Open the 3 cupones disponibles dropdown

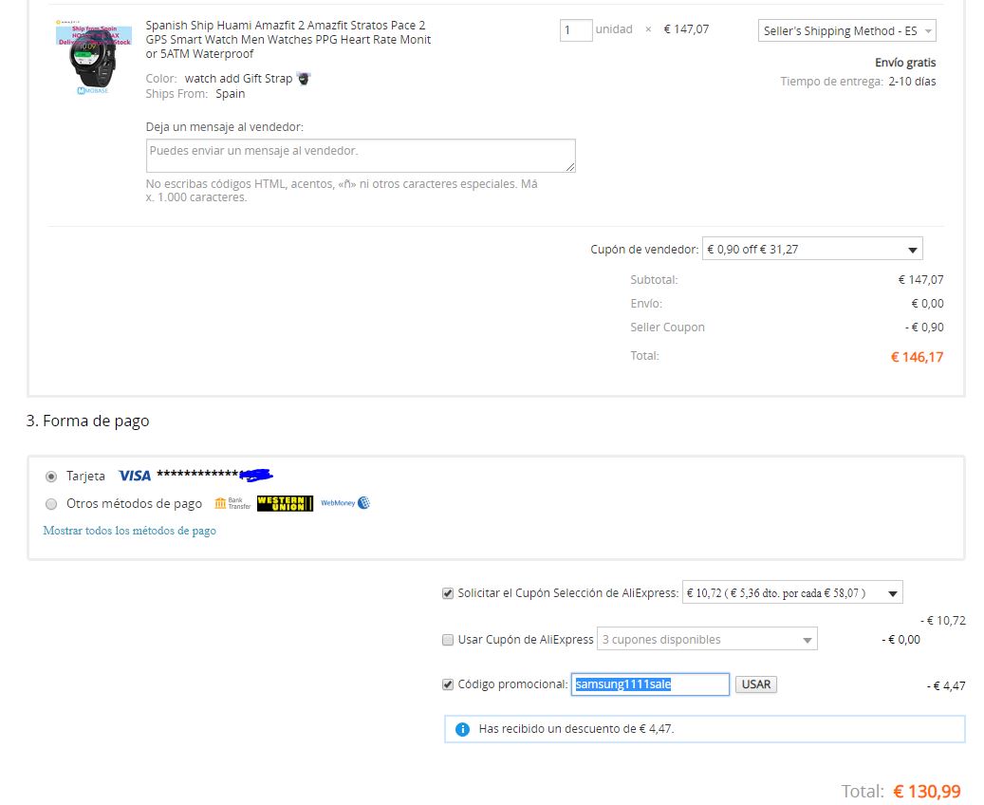coord(707,639)
